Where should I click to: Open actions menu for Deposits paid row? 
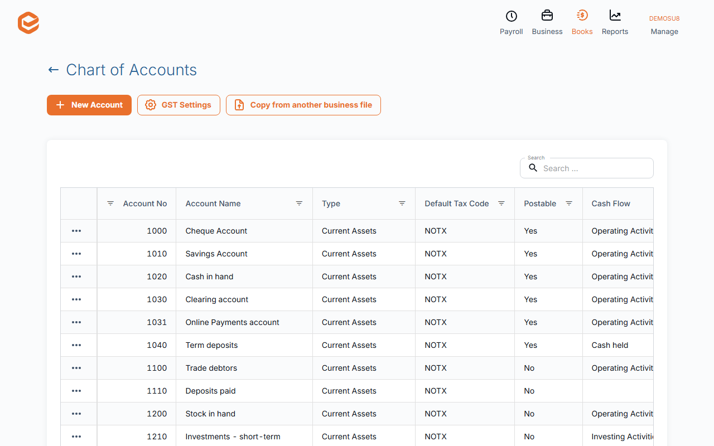76,391
